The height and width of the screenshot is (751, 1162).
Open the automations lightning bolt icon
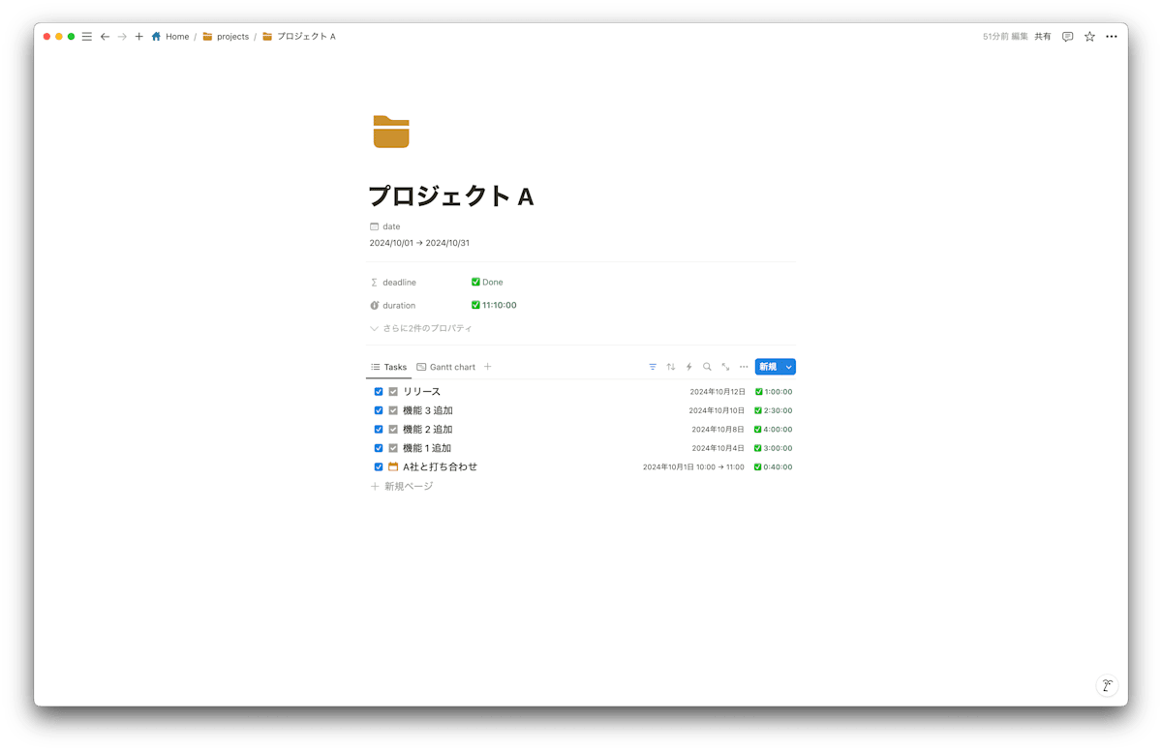(x=688, y=367)
